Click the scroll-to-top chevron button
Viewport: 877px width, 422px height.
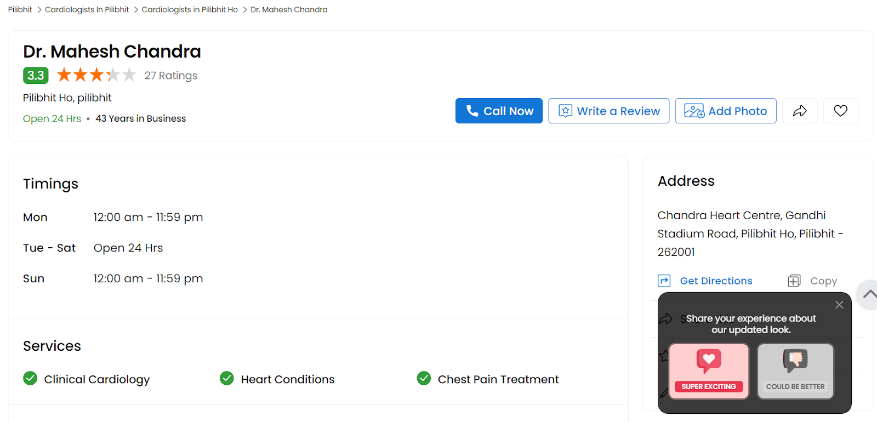tap(869, 294)
